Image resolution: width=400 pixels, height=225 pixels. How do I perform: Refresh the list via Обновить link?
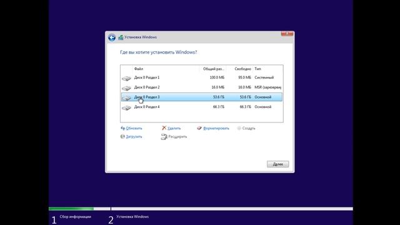(134, 128)
